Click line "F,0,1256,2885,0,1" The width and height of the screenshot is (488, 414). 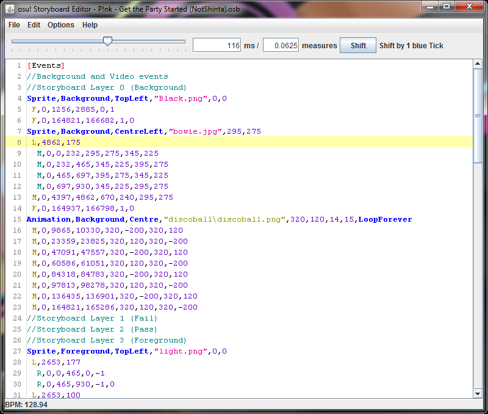coord(73,110)
